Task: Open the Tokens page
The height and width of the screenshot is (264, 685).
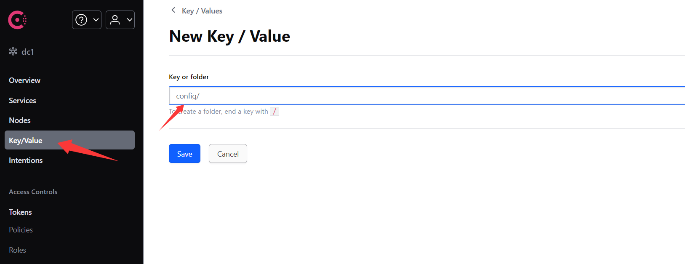Action: pyautogui.click(x=20, y=212)
